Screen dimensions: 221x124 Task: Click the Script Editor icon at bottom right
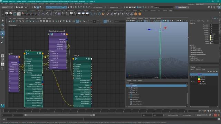click(x=219, y=119)
